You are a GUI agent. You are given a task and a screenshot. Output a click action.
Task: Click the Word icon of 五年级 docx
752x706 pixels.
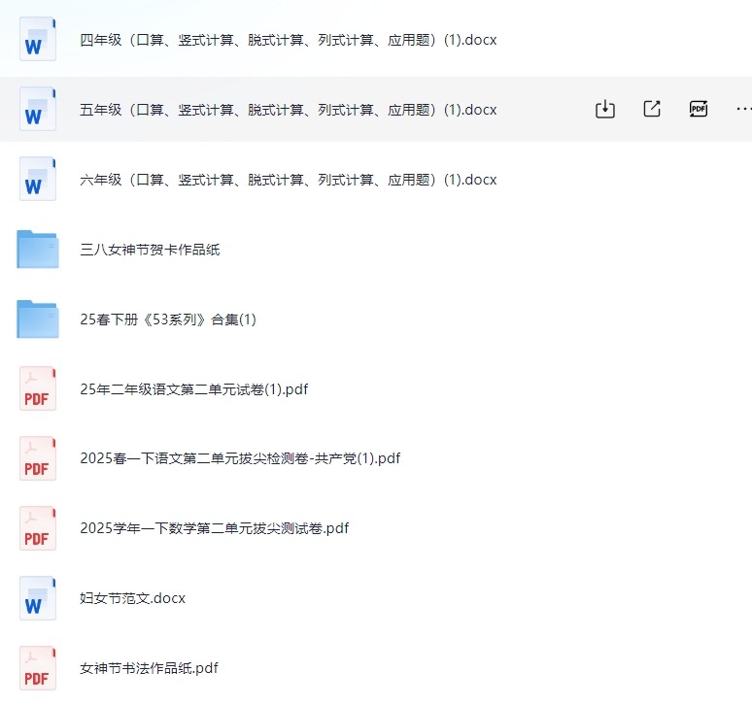click(38, 109)
